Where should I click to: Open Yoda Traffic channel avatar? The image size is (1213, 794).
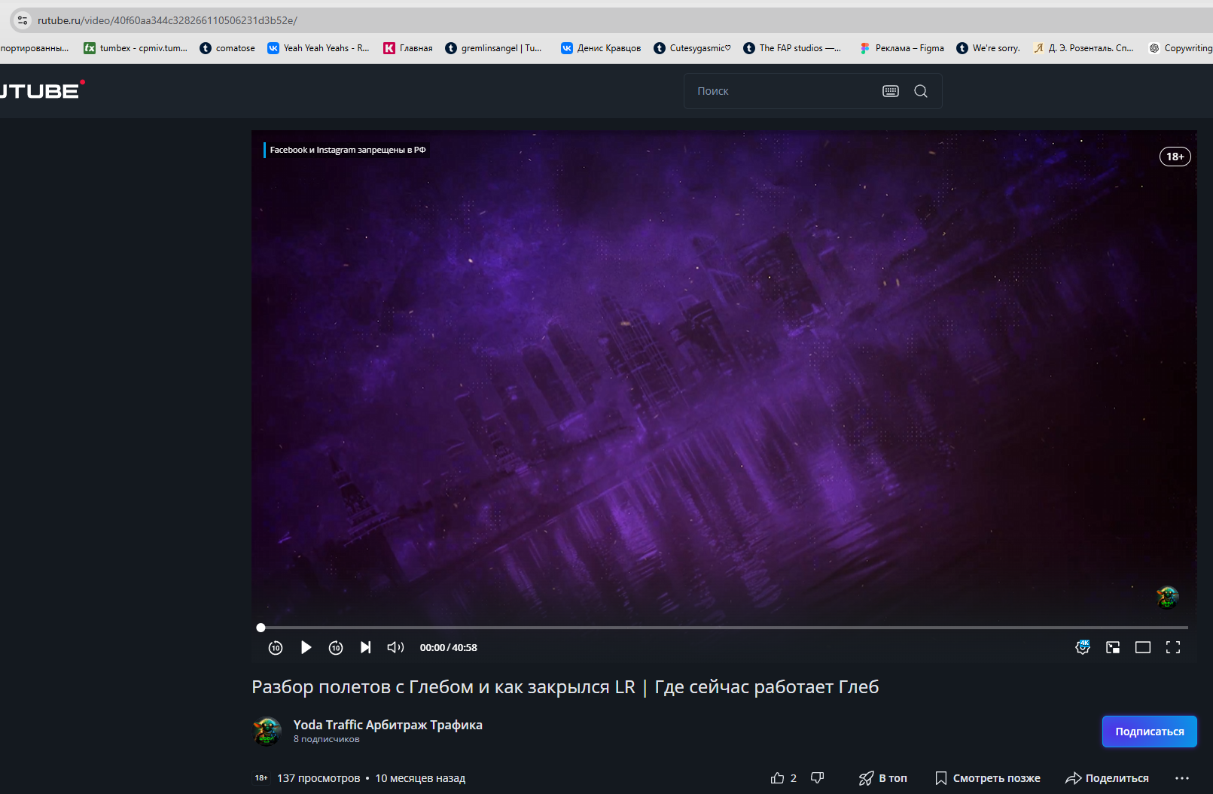click(267, 731)
